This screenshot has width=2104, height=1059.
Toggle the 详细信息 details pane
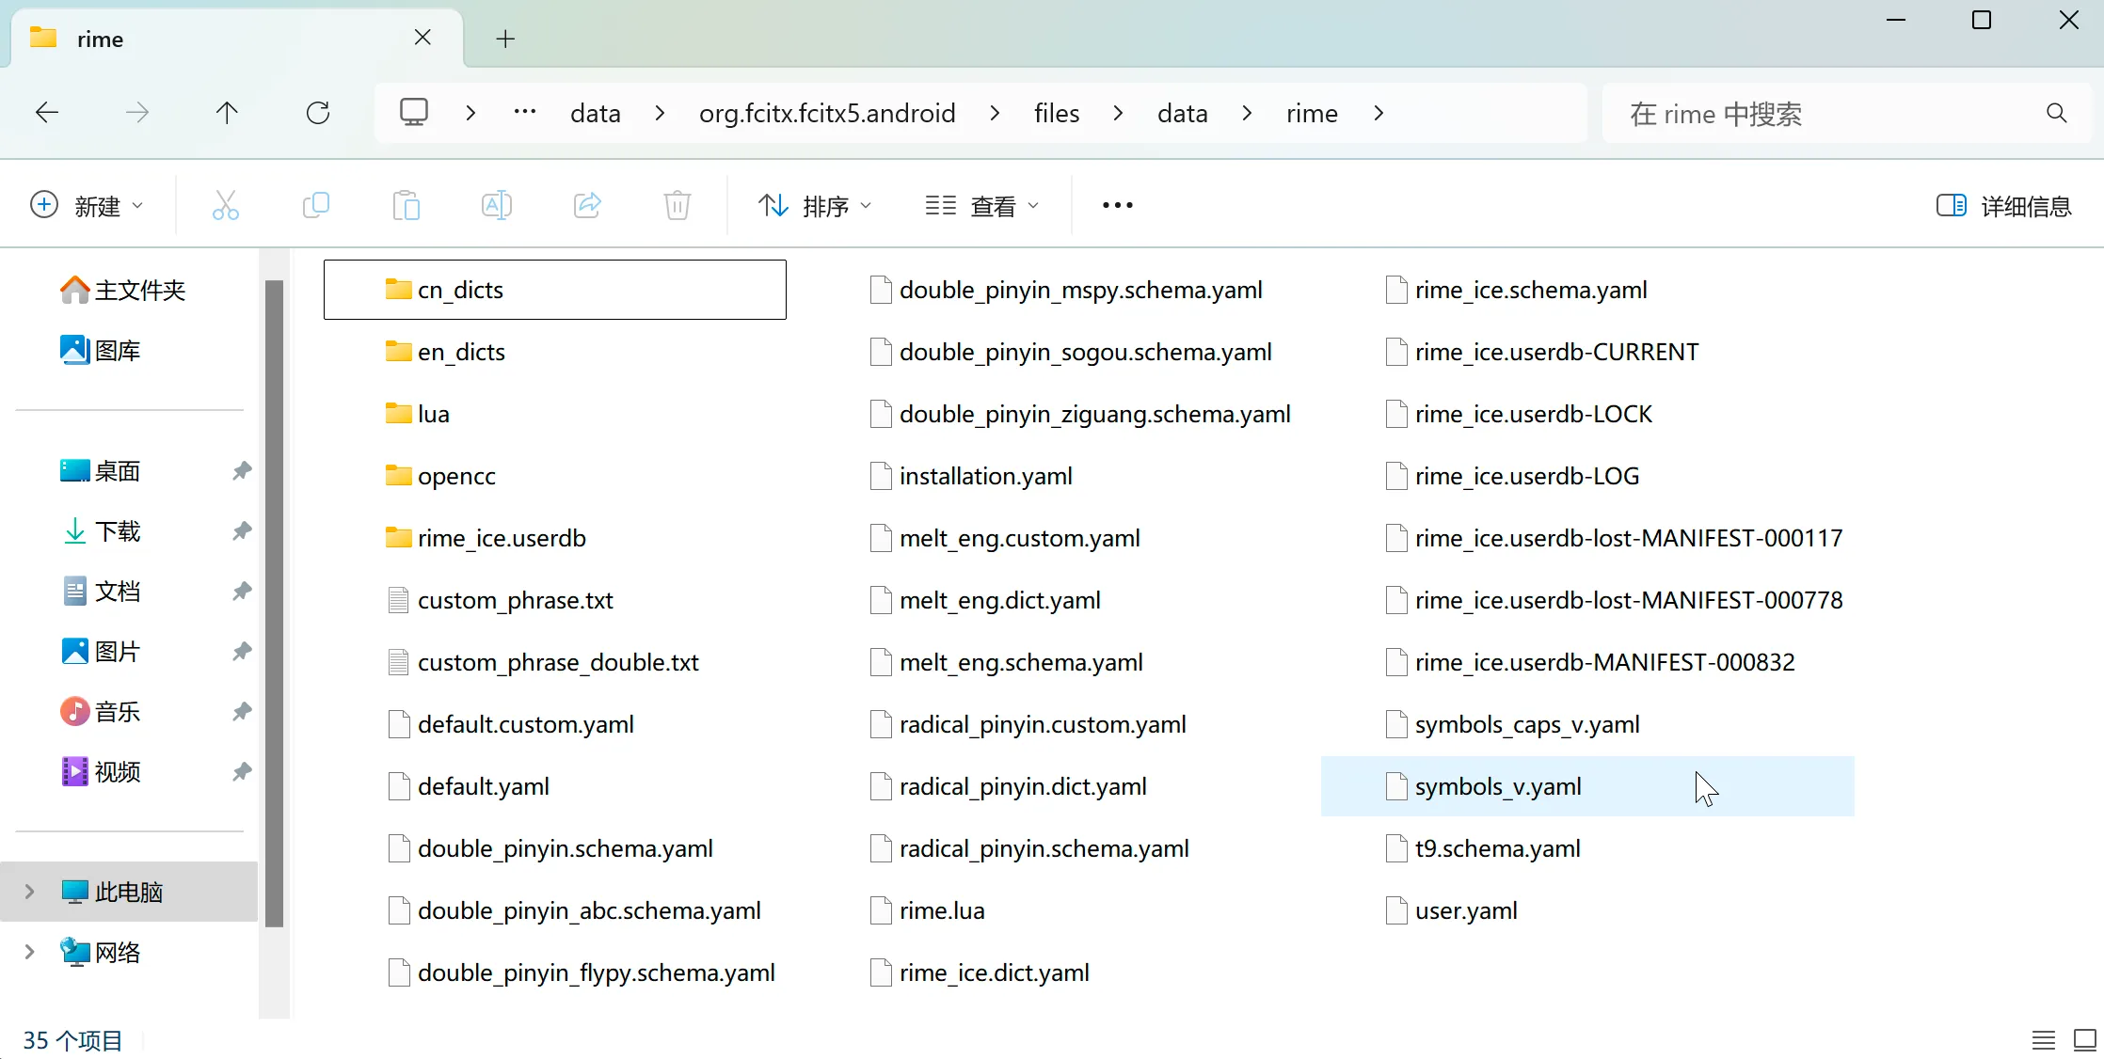(2003, 206)
